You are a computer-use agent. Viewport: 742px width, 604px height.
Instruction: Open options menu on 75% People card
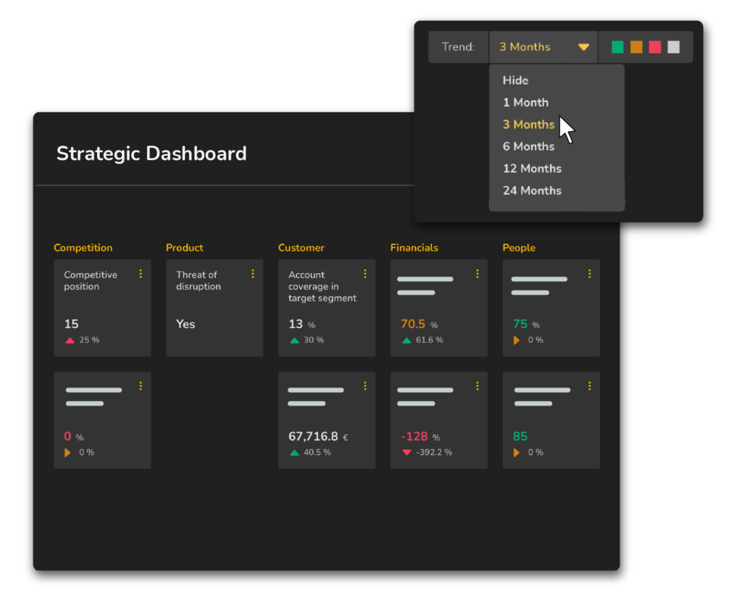click(589, 274)
